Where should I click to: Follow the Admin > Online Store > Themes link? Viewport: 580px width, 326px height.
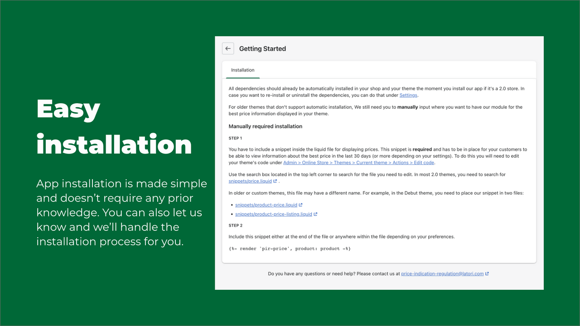click(x=359, y=163)
